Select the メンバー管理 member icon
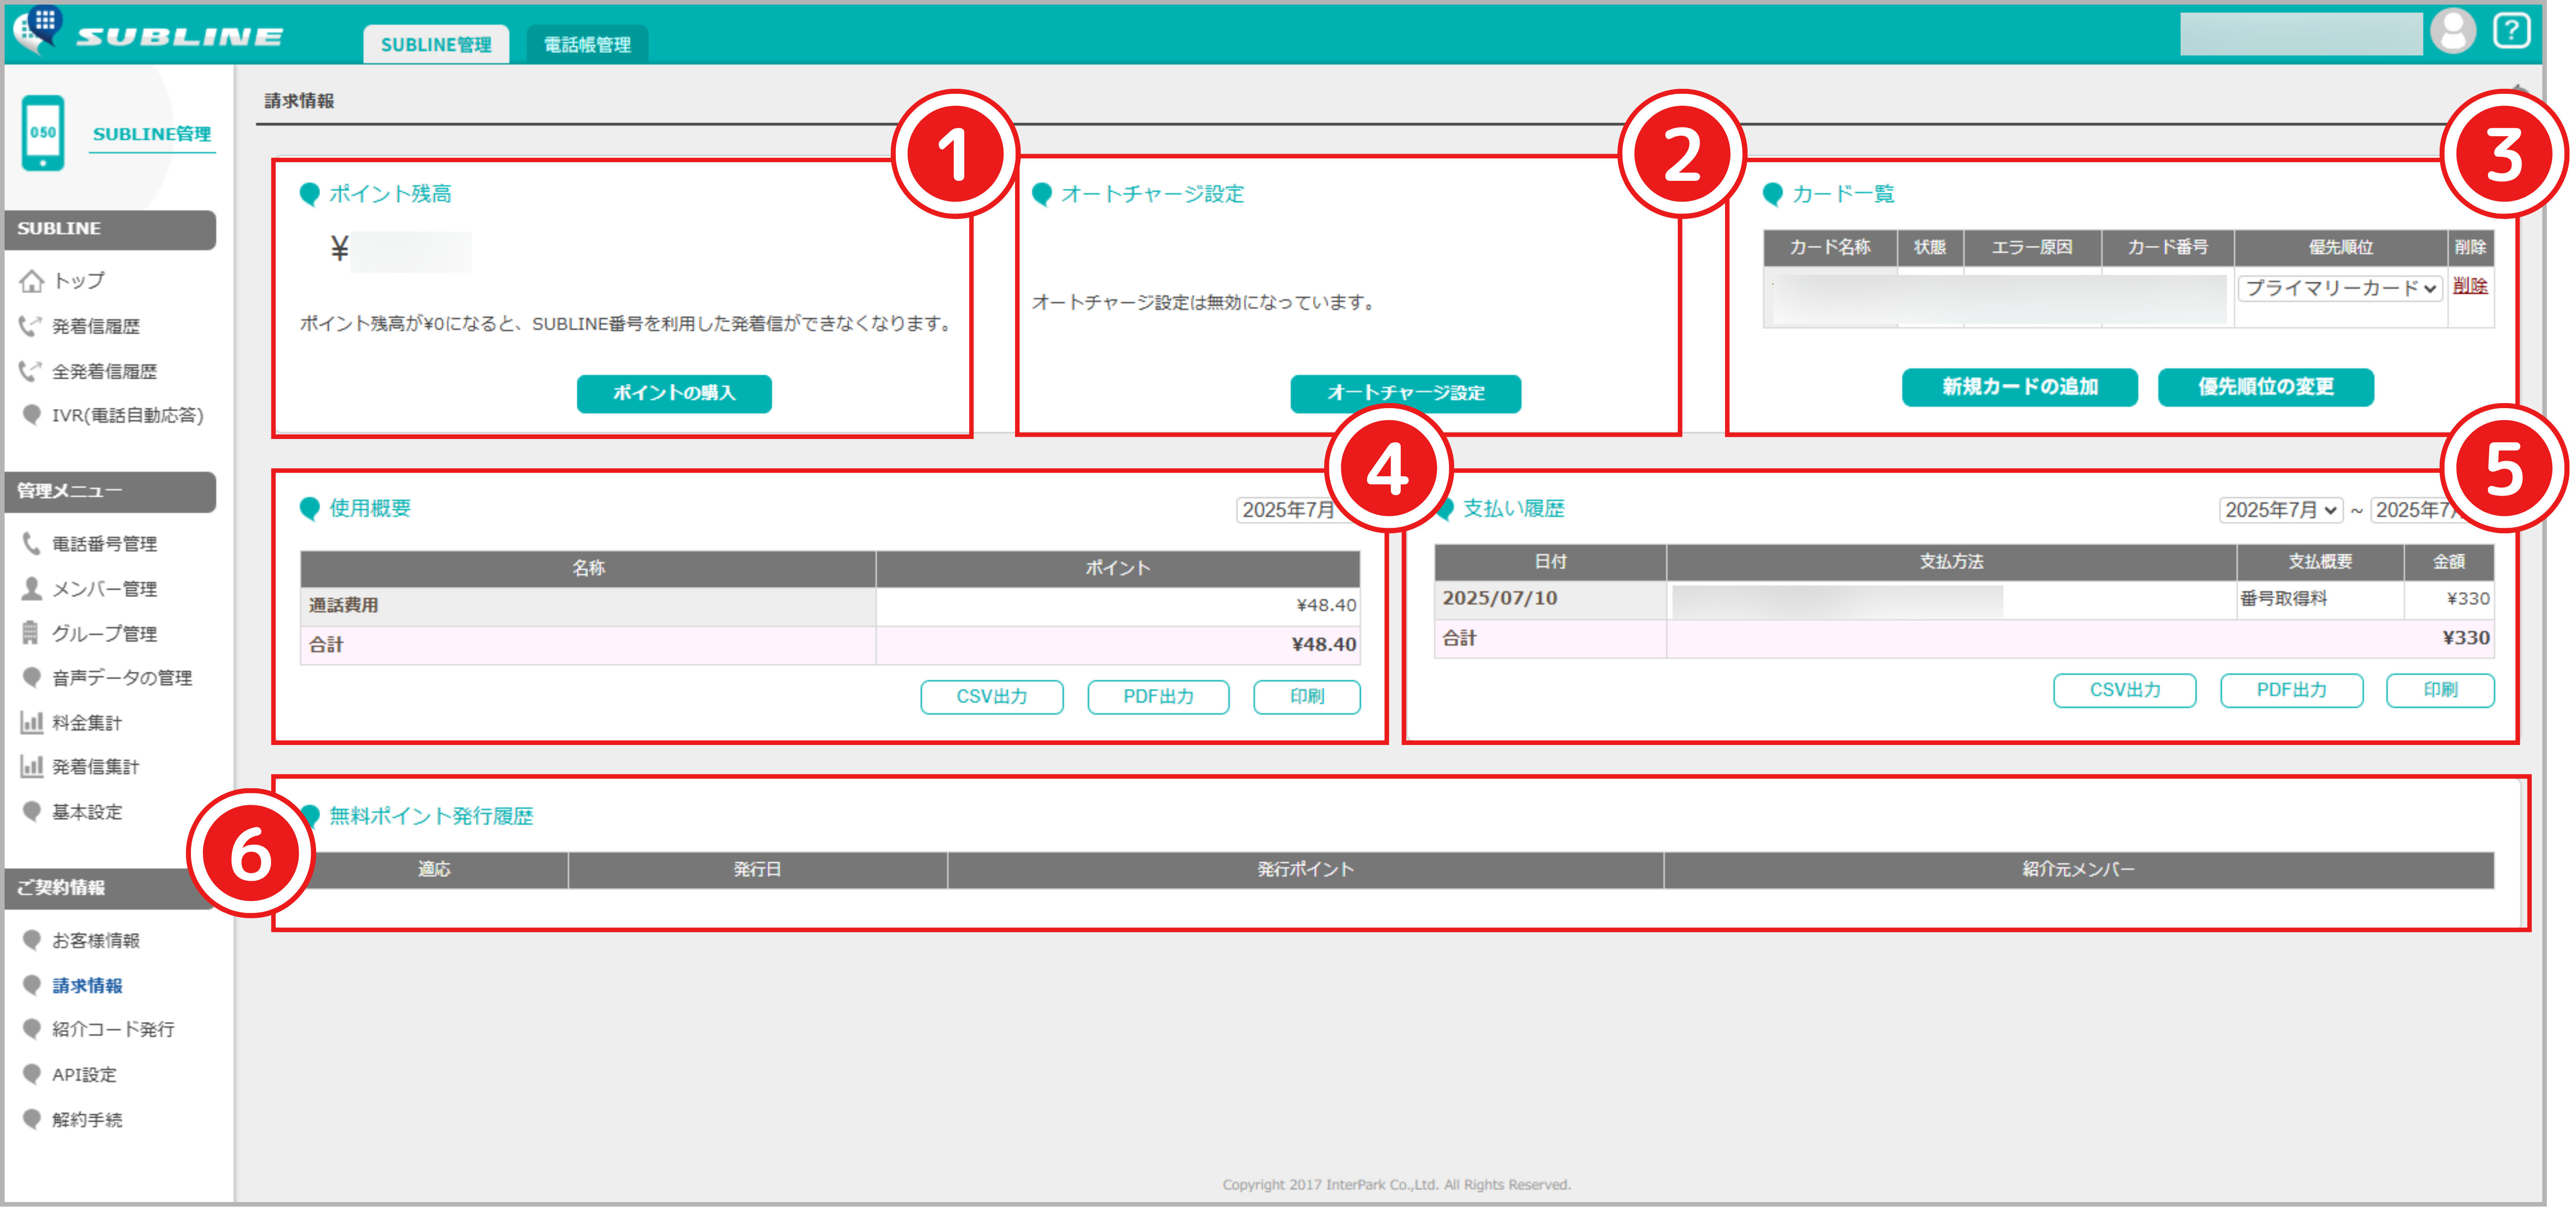Viewport: 2574px width, 1207px height. click(31, 589)
